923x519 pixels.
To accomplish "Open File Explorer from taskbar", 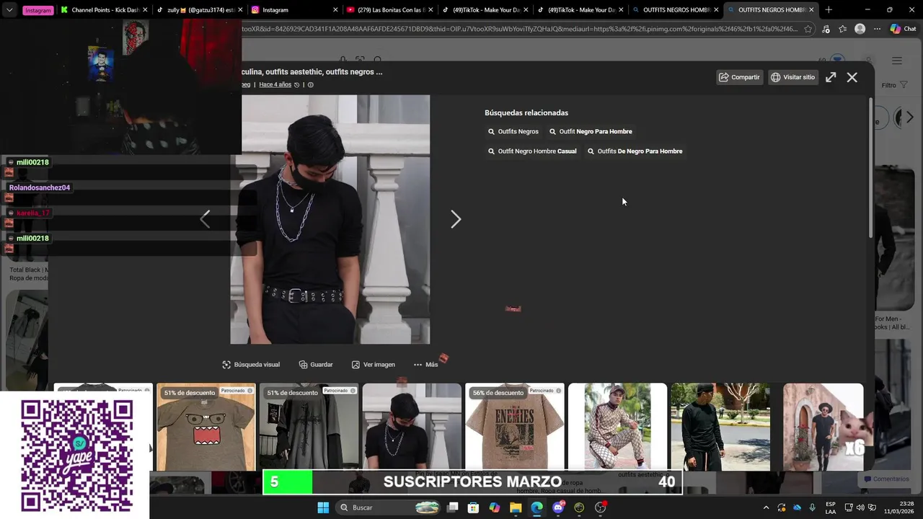I will pyautogui.click(x=516, y=507).
